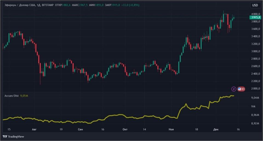Click the Ноя date marker on time axis
This screenshot has width=263, height=141.
171,129
